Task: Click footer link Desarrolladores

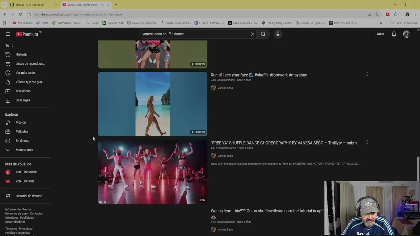Action: point(15,222)
